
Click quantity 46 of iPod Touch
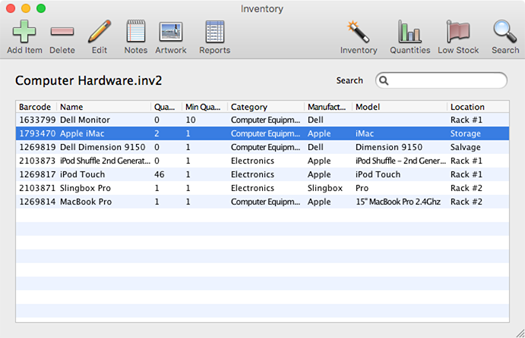click(x=160, y=174)
